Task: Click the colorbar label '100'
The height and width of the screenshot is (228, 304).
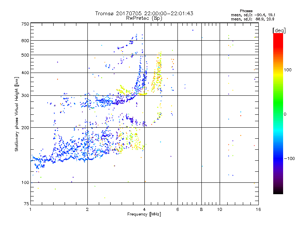Action: (288, 70)
